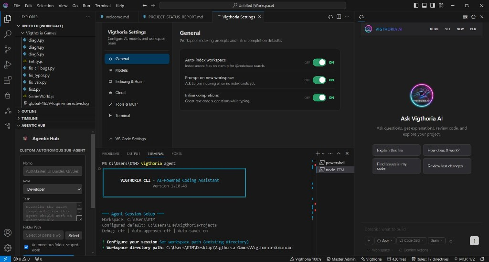Open v3 Code 35B model dropdown
Screen dimensions: 489x262
411,241
